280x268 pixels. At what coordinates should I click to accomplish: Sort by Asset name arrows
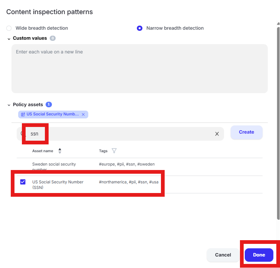tap(60, 151)
